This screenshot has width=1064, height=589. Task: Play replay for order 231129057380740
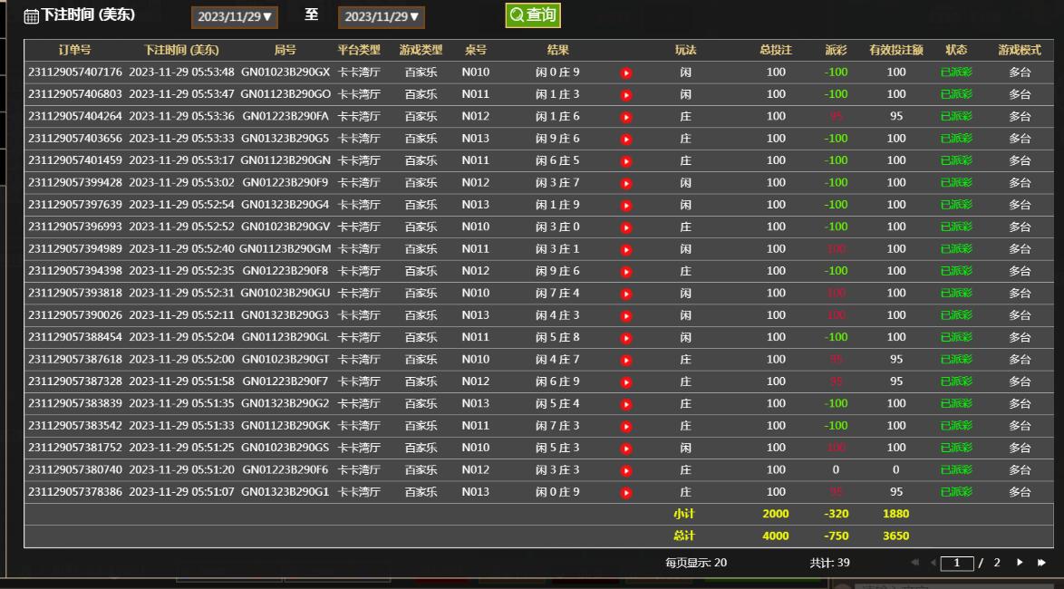[626, 470]
